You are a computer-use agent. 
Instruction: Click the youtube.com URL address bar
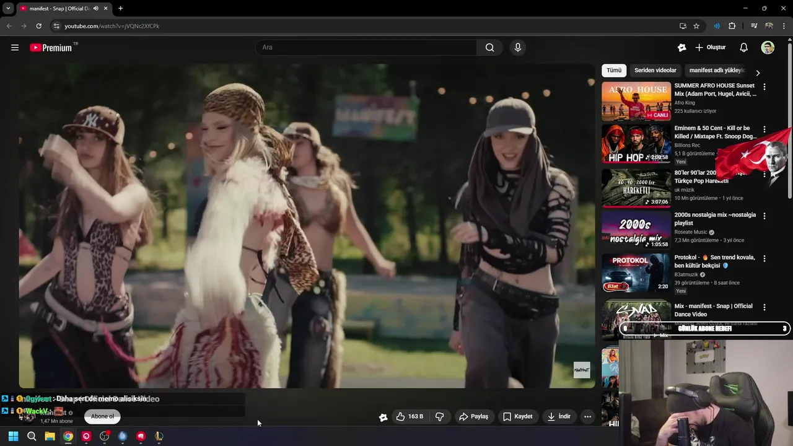click(x=112, y=26)
